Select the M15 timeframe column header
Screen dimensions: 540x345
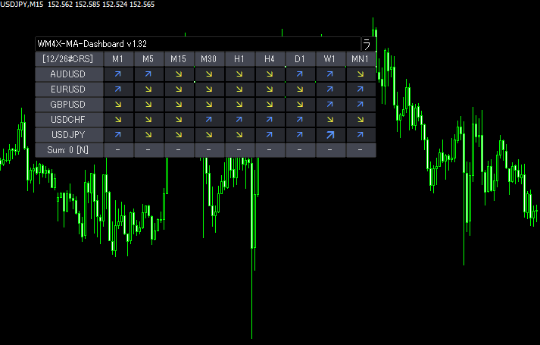(179, 59)
